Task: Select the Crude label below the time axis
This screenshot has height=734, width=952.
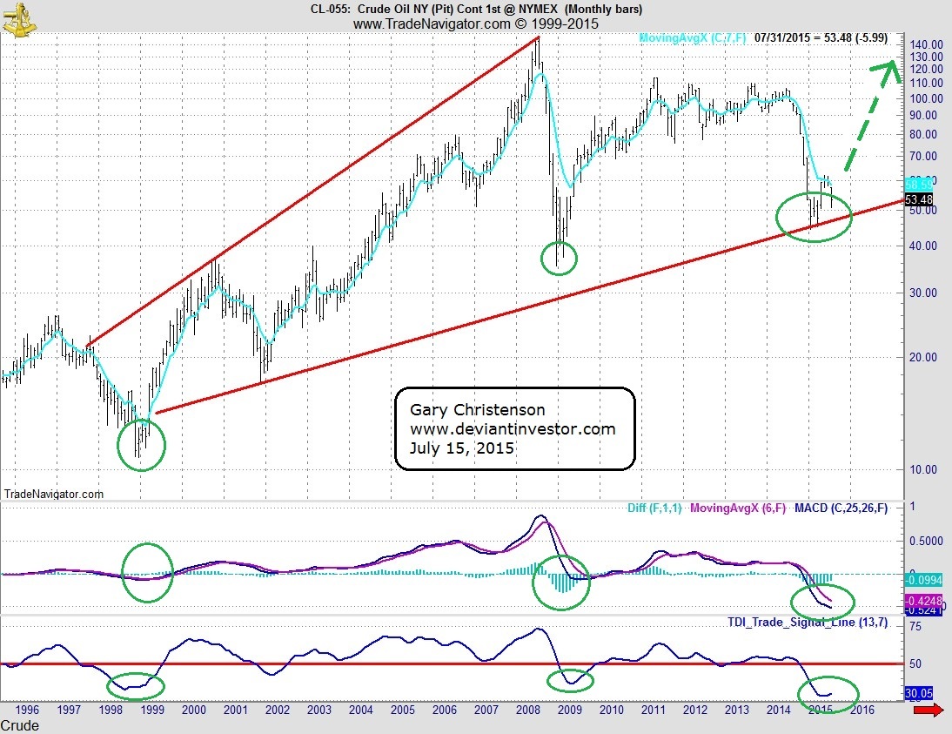Action: click(20, 725)
